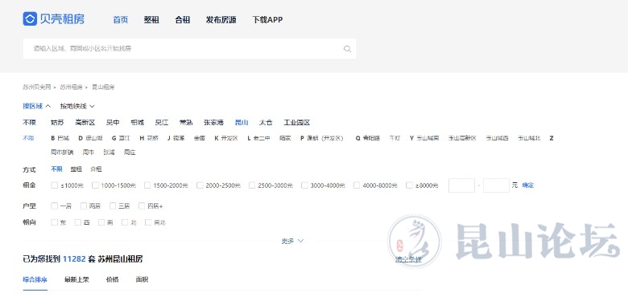Screen dimensions: 628x301
Task: Choose the 玉山城南 sub-area
Action: click(428, 138)
